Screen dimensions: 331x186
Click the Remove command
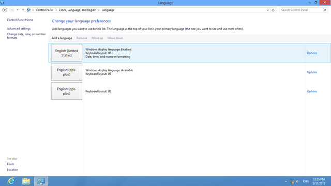tap(82, 38)
